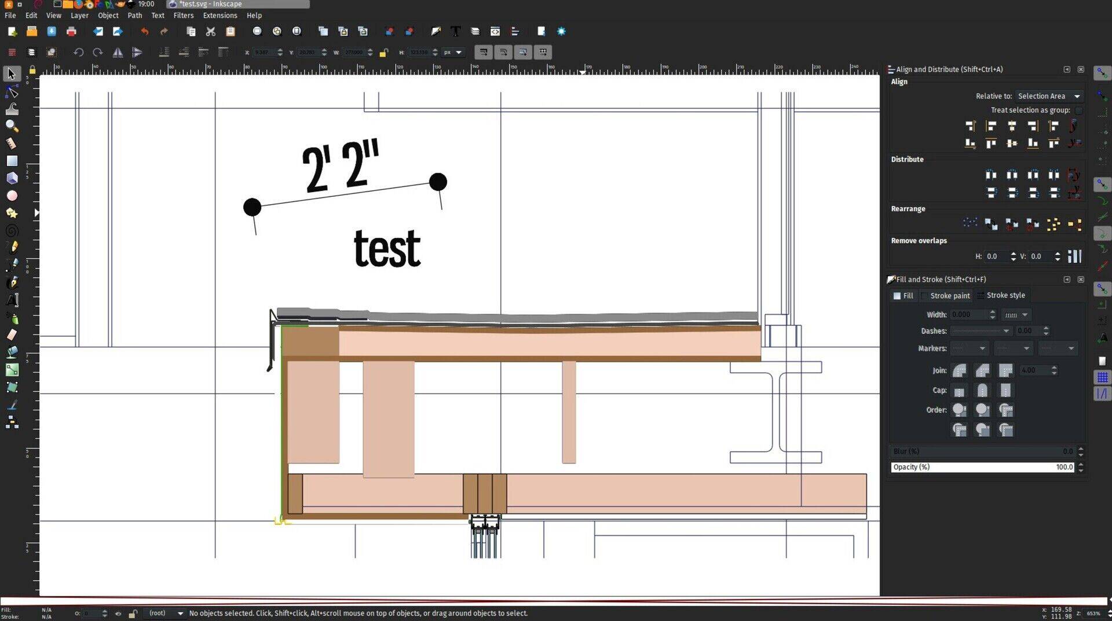
Task: Open the Dashes pattern dropdown
Action: click(x=981, y=330)
